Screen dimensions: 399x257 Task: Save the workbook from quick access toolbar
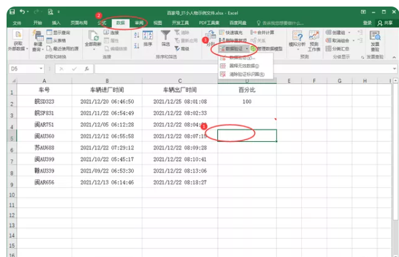tap(12, 12)
